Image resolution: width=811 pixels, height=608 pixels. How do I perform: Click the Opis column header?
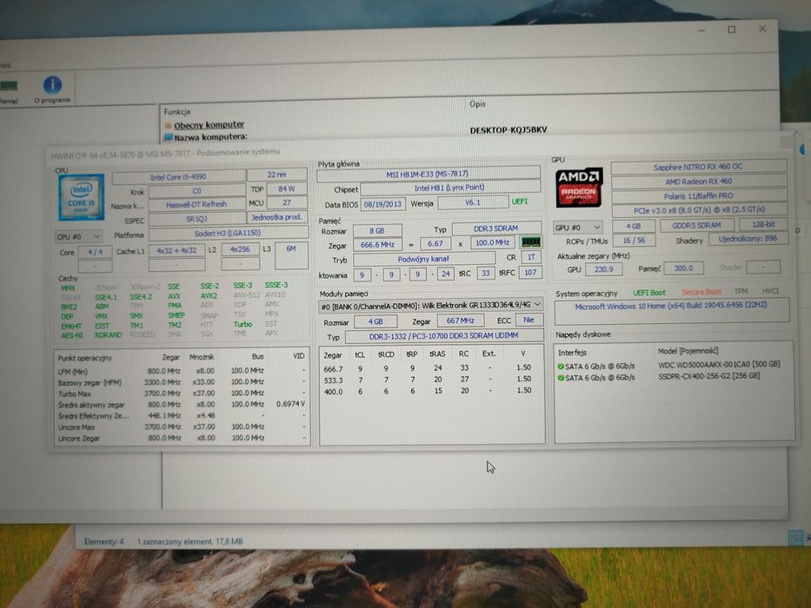[x=477, y=104]
